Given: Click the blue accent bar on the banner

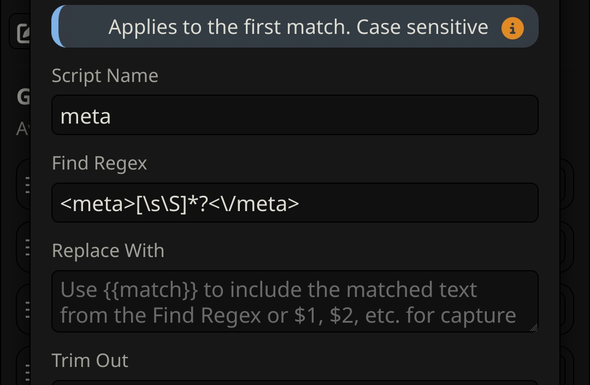Looking at the screenshot, I should pyautogui.click(x=57, y=26).
